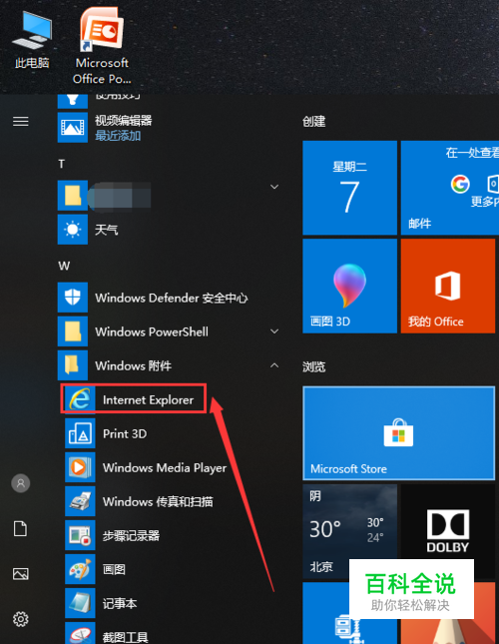Image resolution: width=499 pixels, height=644 pixels.
Task: Launch the Video Editor app icon
Action: [73, 128]
